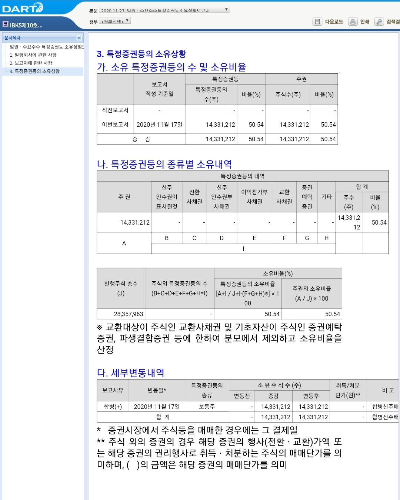
Task: Click the '※ 교환대상이 주식인 교환사채권' footnote
Action: [219, 338]
